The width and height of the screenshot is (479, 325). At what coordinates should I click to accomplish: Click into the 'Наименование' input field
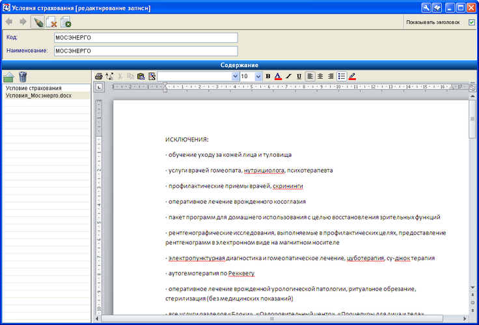pos(146,51)
